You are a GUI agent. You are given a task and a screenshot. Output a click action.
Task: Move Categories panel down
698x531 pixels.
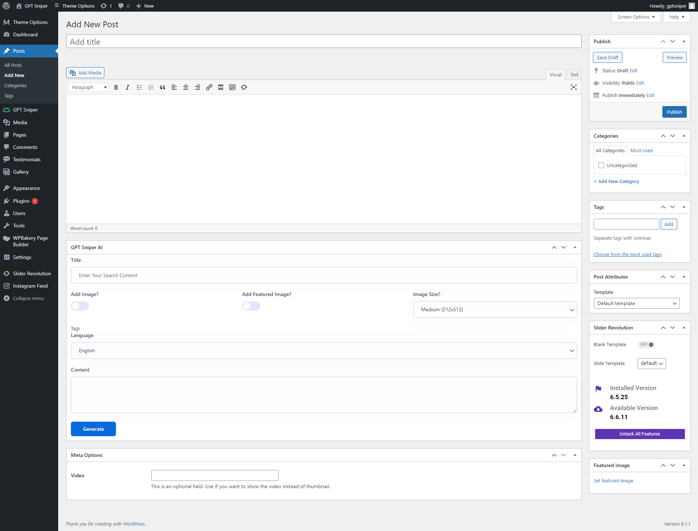click(673, 136)
